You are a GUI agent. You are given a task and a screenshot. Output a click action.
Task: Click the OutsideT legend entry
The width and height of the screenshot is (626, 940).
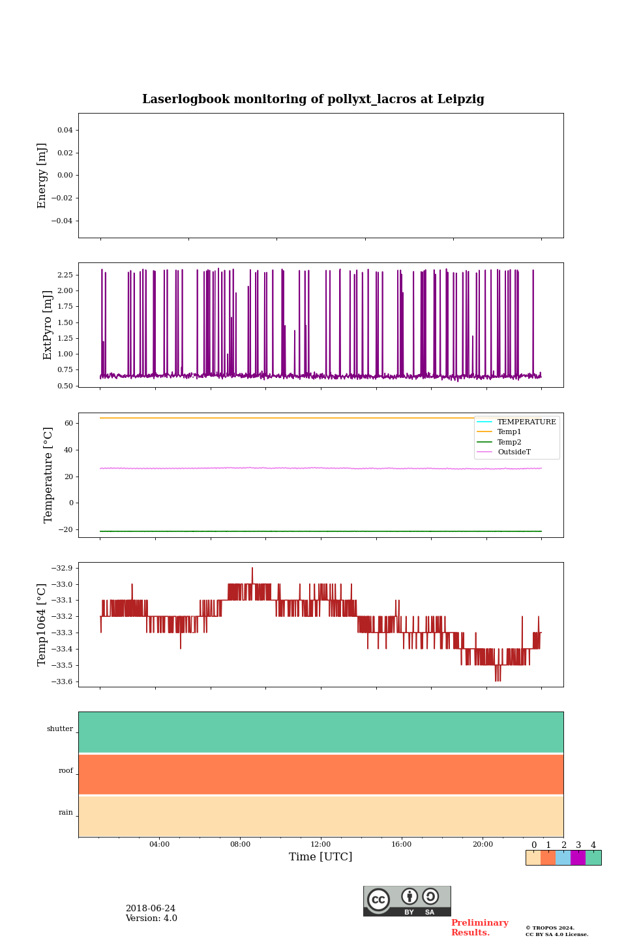pyautogui.click(x=504, y=452)
